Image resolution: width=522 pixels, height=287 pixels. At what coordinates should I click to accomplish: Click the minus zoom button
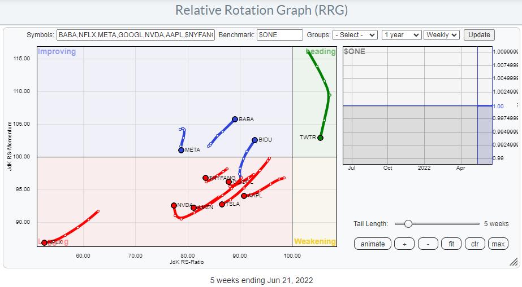click(428, 244)
